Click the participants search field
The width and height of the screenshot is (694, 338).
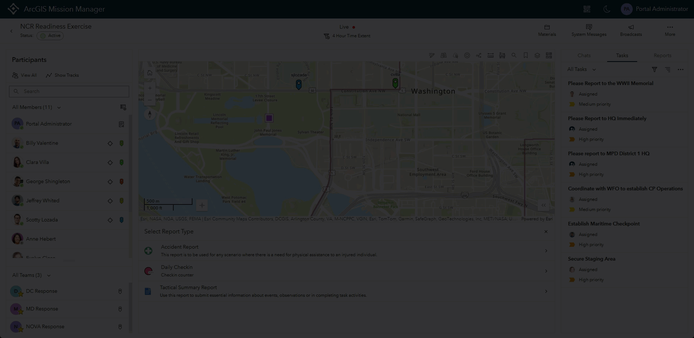pyautogui.click(x=69, y=91)
